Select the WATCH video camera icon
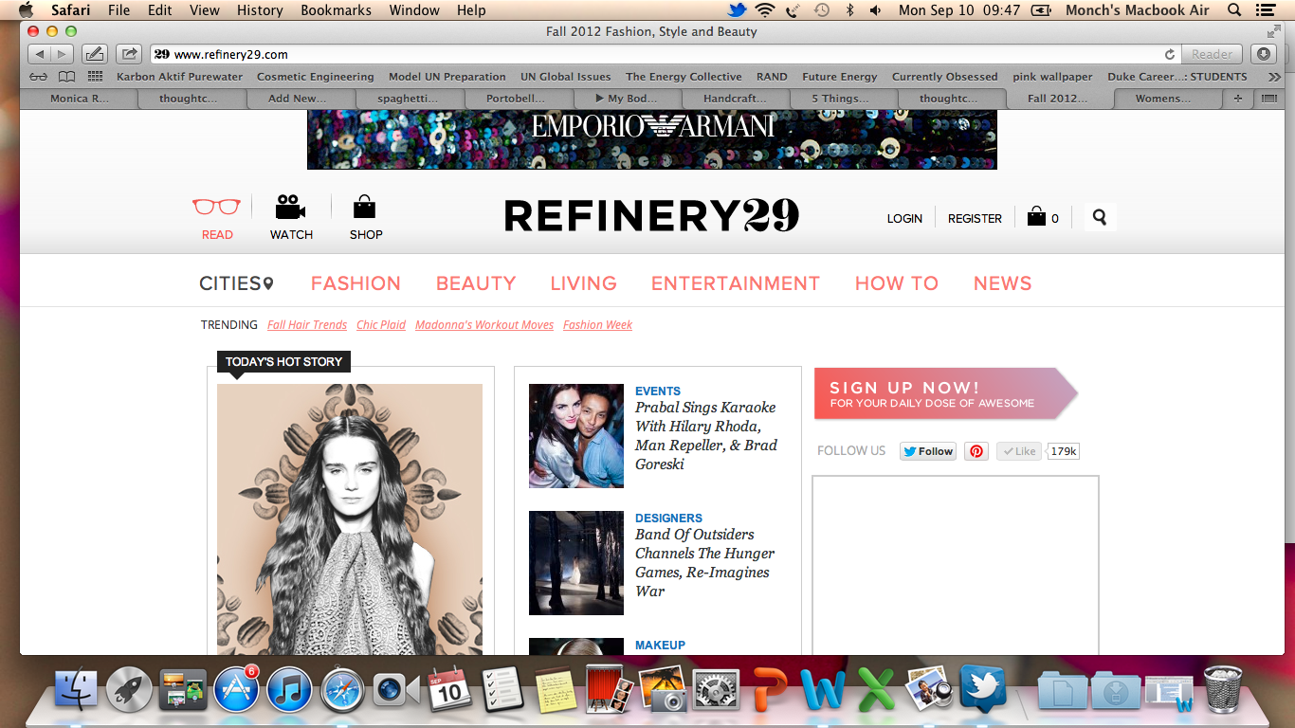 click(291, 208)
